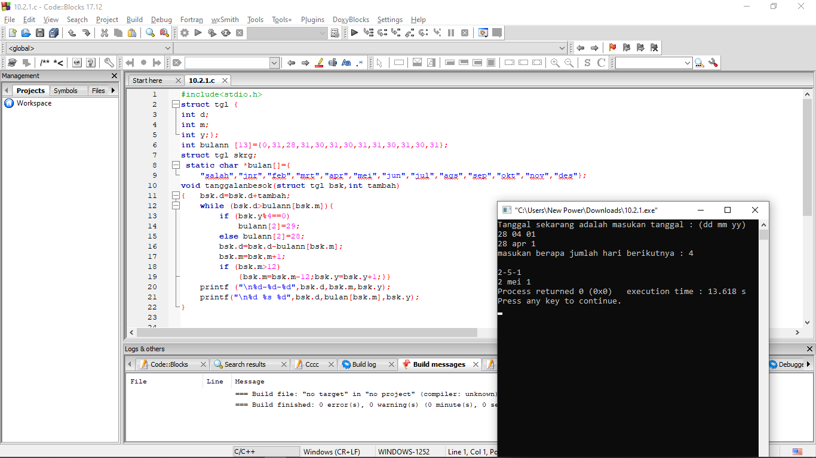
Task: Open the Search results tab
Action: click(x=245, y=364)
